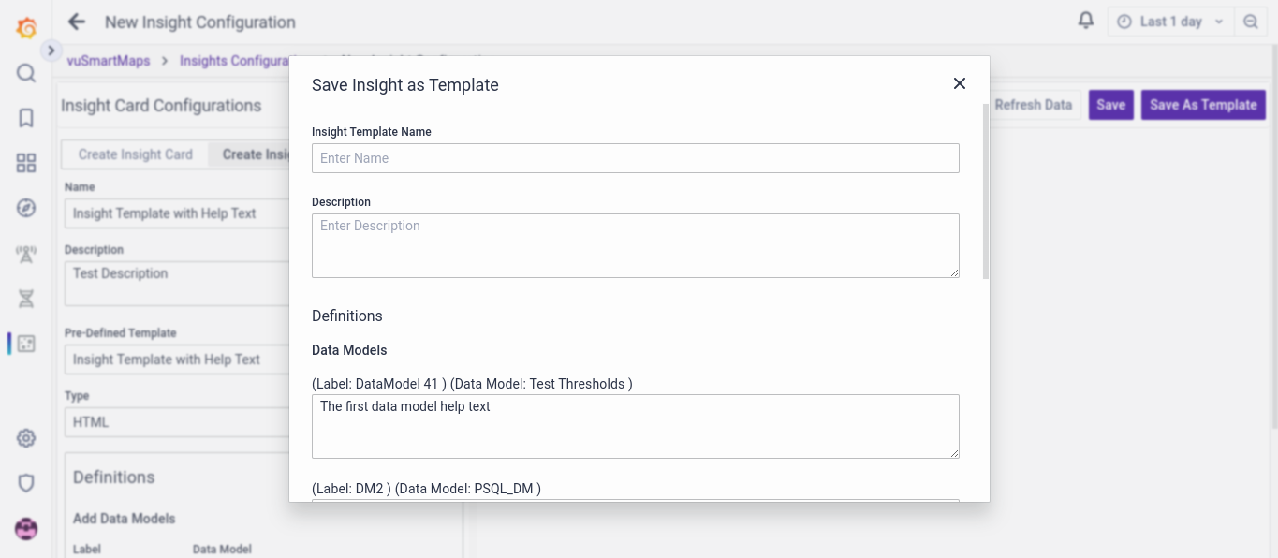
Task: Click the bookmarks icon in the sidebar
Action: [25, 118]
